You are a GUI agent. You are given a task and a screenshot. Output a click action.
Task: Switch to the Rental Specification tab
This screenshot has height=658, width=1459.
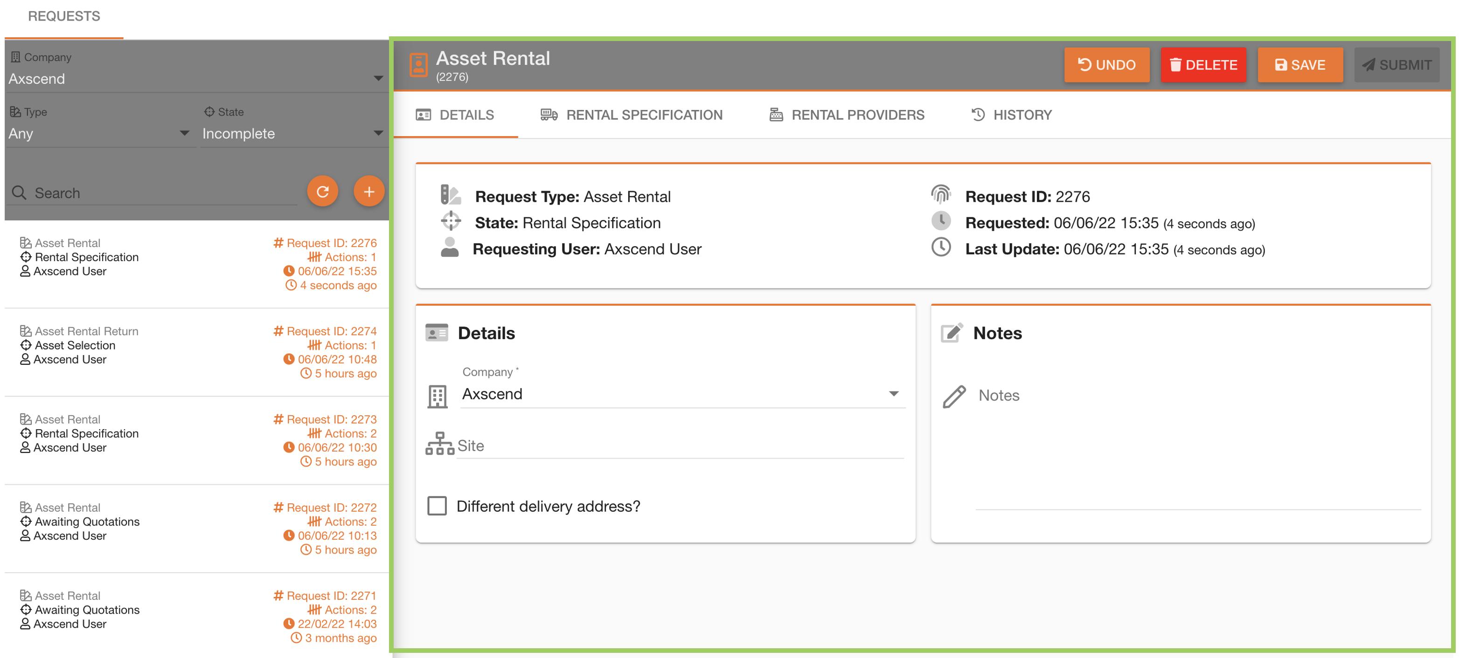click(x=644, y=115)
